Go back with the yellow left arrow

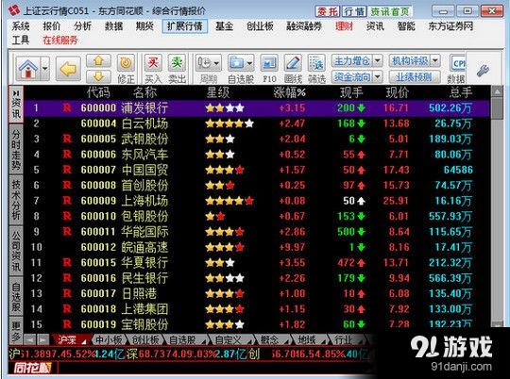tap(68, 69)
